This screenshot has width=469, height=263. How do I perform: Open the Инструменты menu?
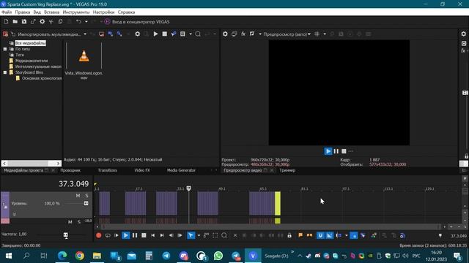[x=76, y=12]
